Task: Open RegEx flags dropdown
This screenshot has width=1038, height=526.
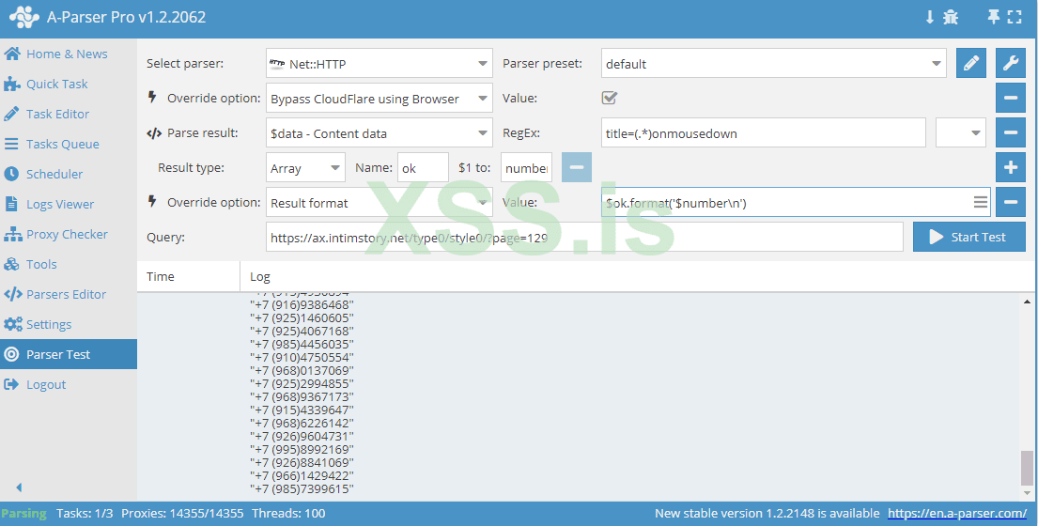Action: point(961,133)
